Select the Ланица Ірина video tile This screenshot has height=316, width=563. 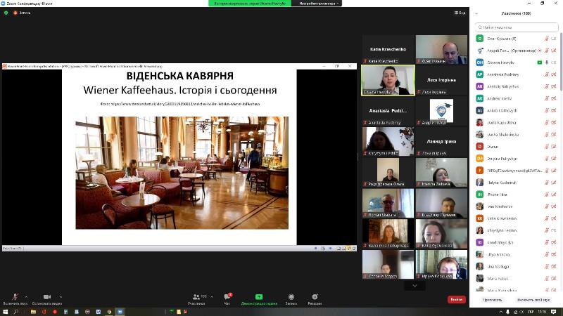[441, 142]
